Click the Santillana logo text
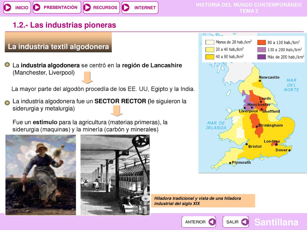 276,222
